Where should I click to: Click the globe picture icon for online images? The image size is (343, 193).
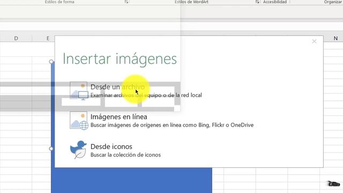click(x=79, y=121)
